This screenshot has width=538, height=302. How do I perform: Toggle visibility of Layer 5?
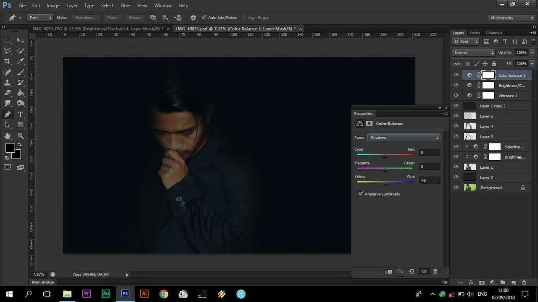pos(456,116)
